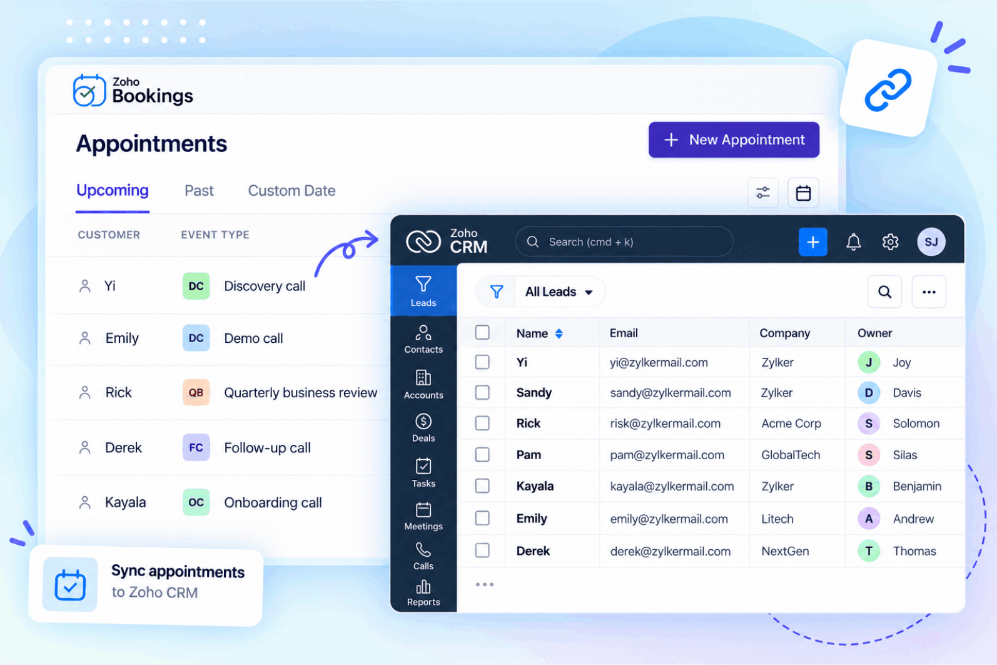Image resolution: width=997 pixels, height=665 pixels.
Task: Open CRM settings gear icon
Action: pos(890,242)
